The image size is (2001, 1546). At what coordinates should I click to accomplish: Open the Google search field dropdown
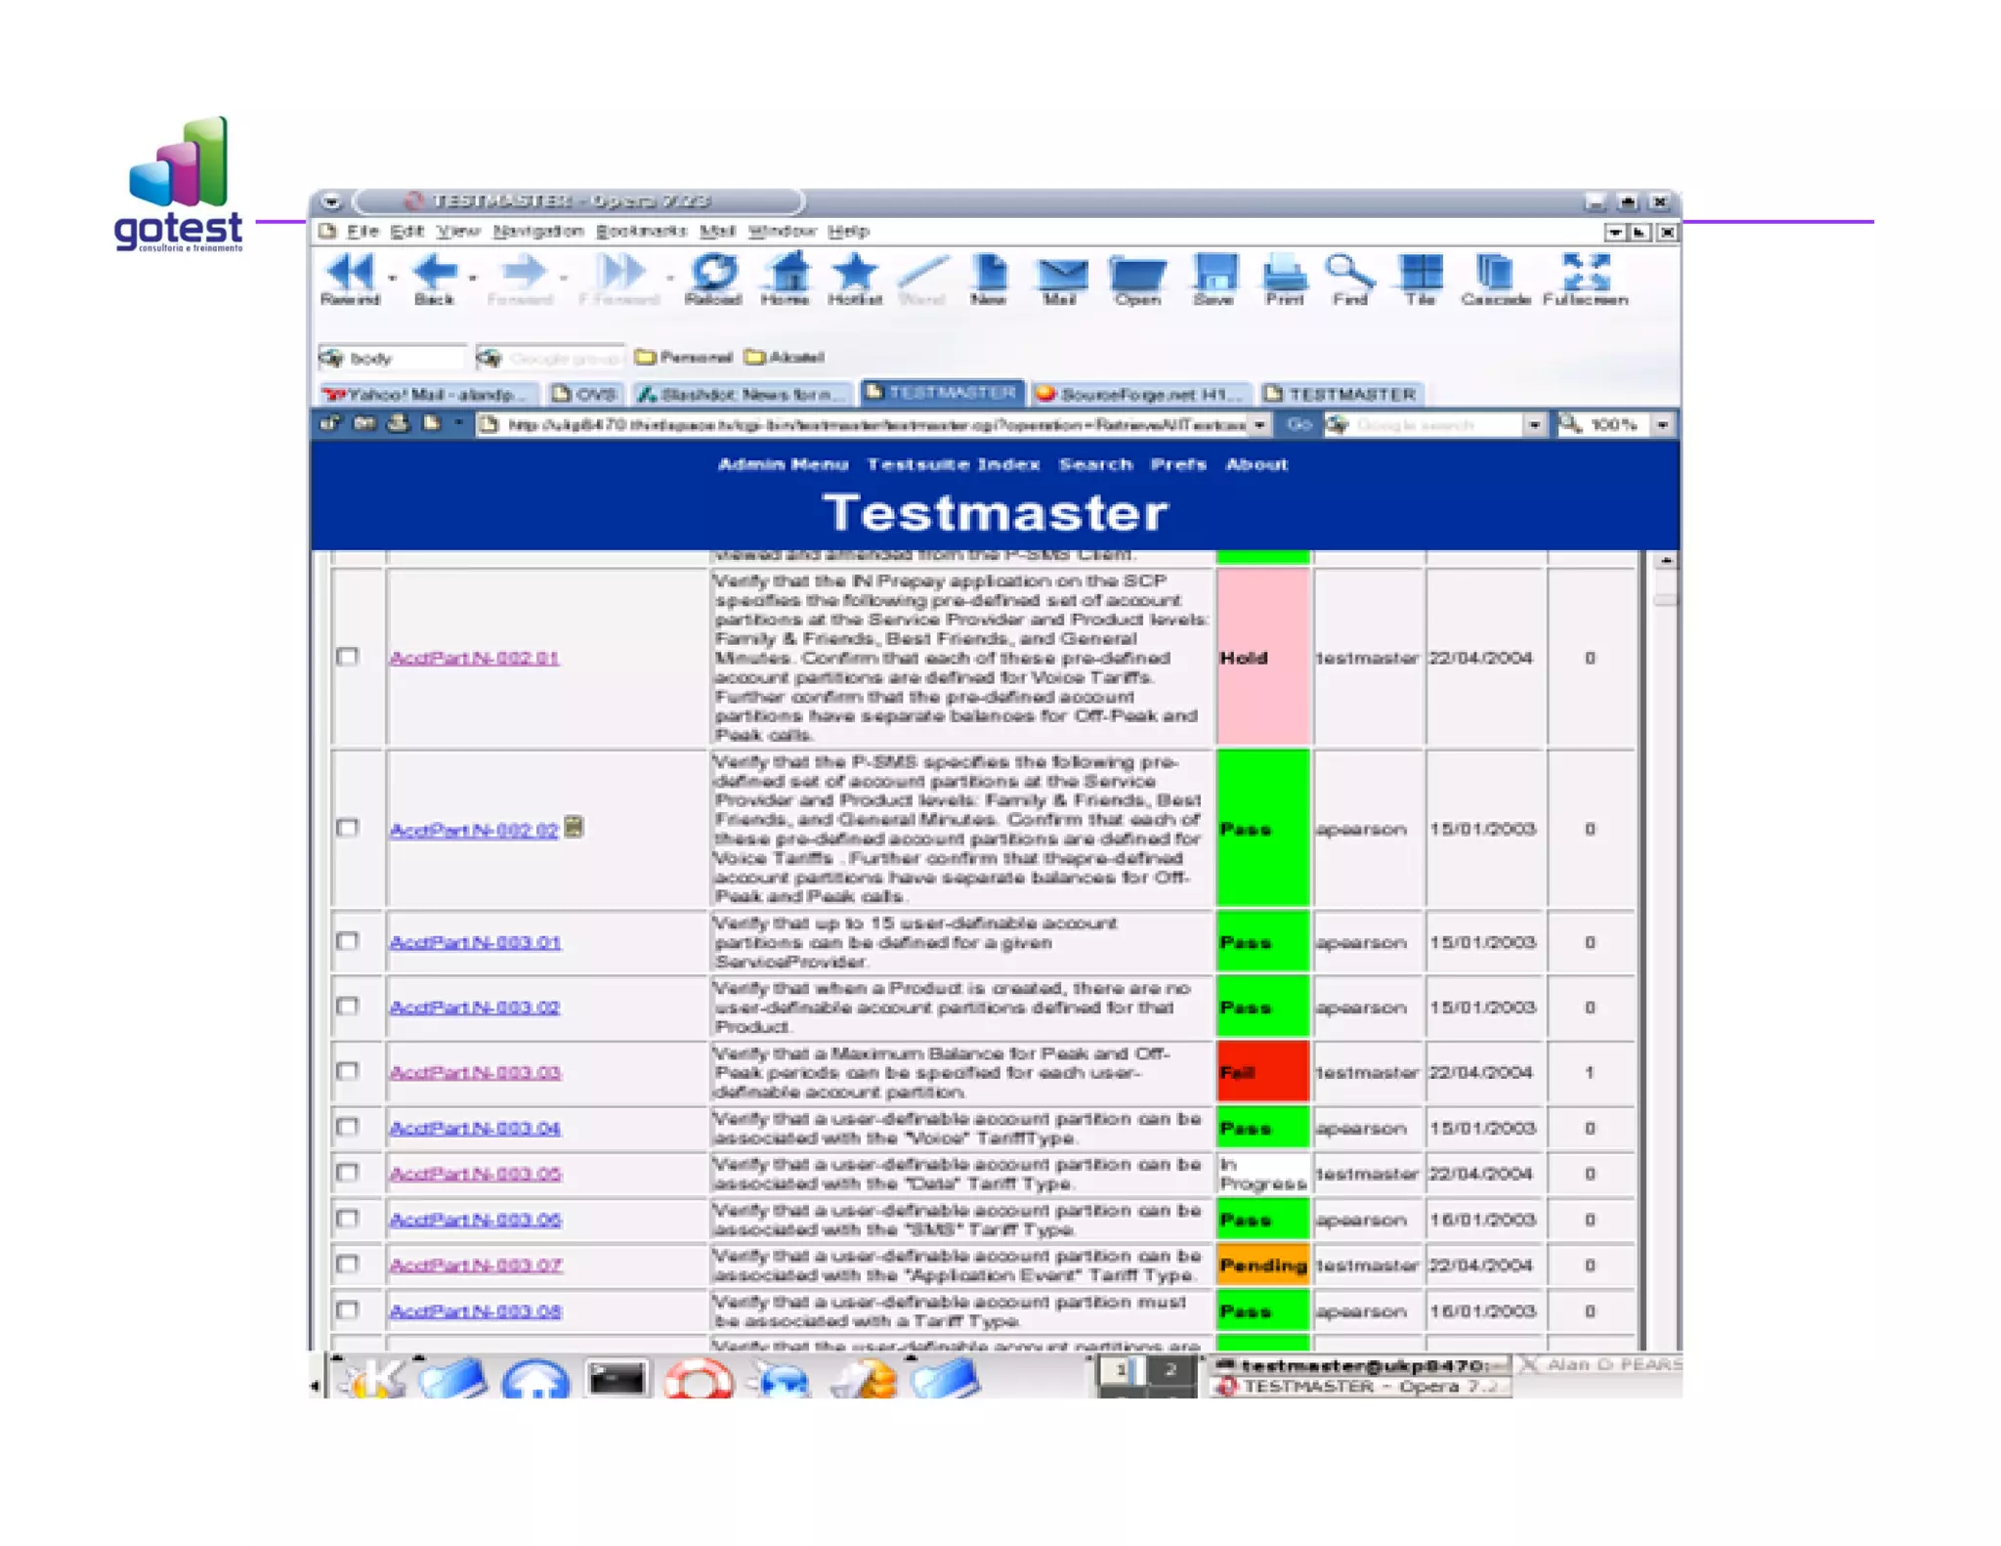(1534, 425)
